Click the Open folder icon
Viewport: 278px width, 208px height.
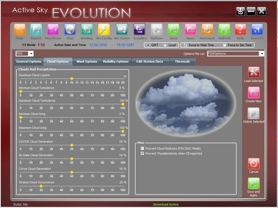(190, 29)
